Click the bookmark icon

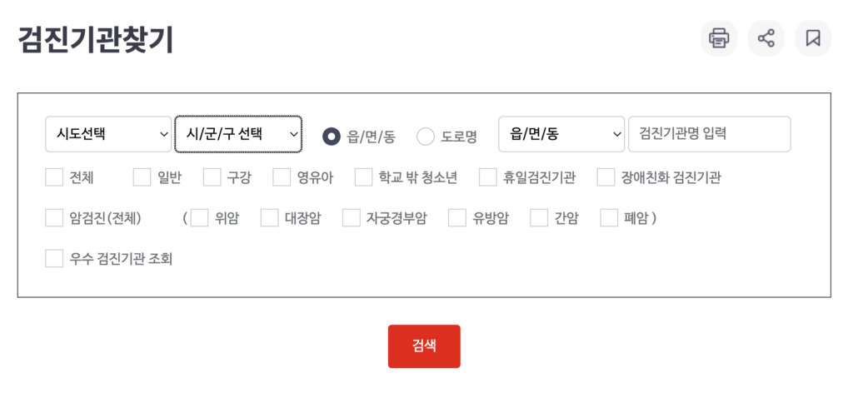tap(813, 38)
